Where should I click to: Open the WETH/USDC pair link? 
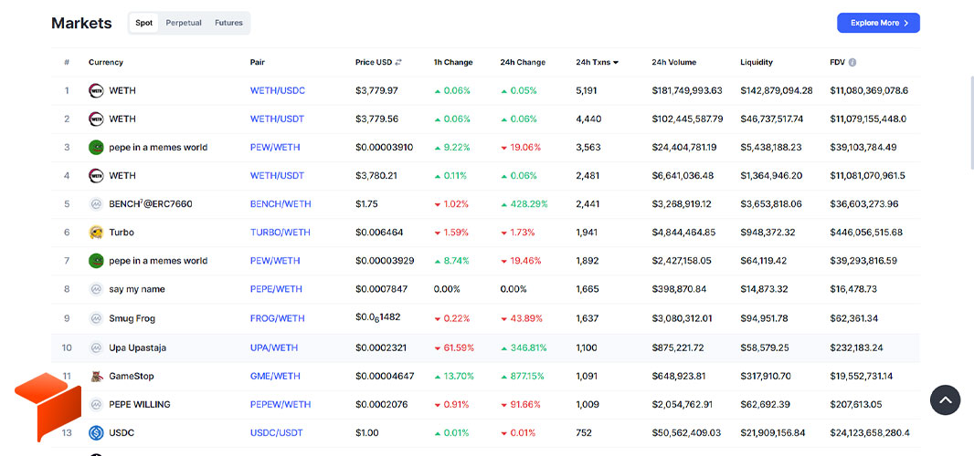[x=278, y=90]
